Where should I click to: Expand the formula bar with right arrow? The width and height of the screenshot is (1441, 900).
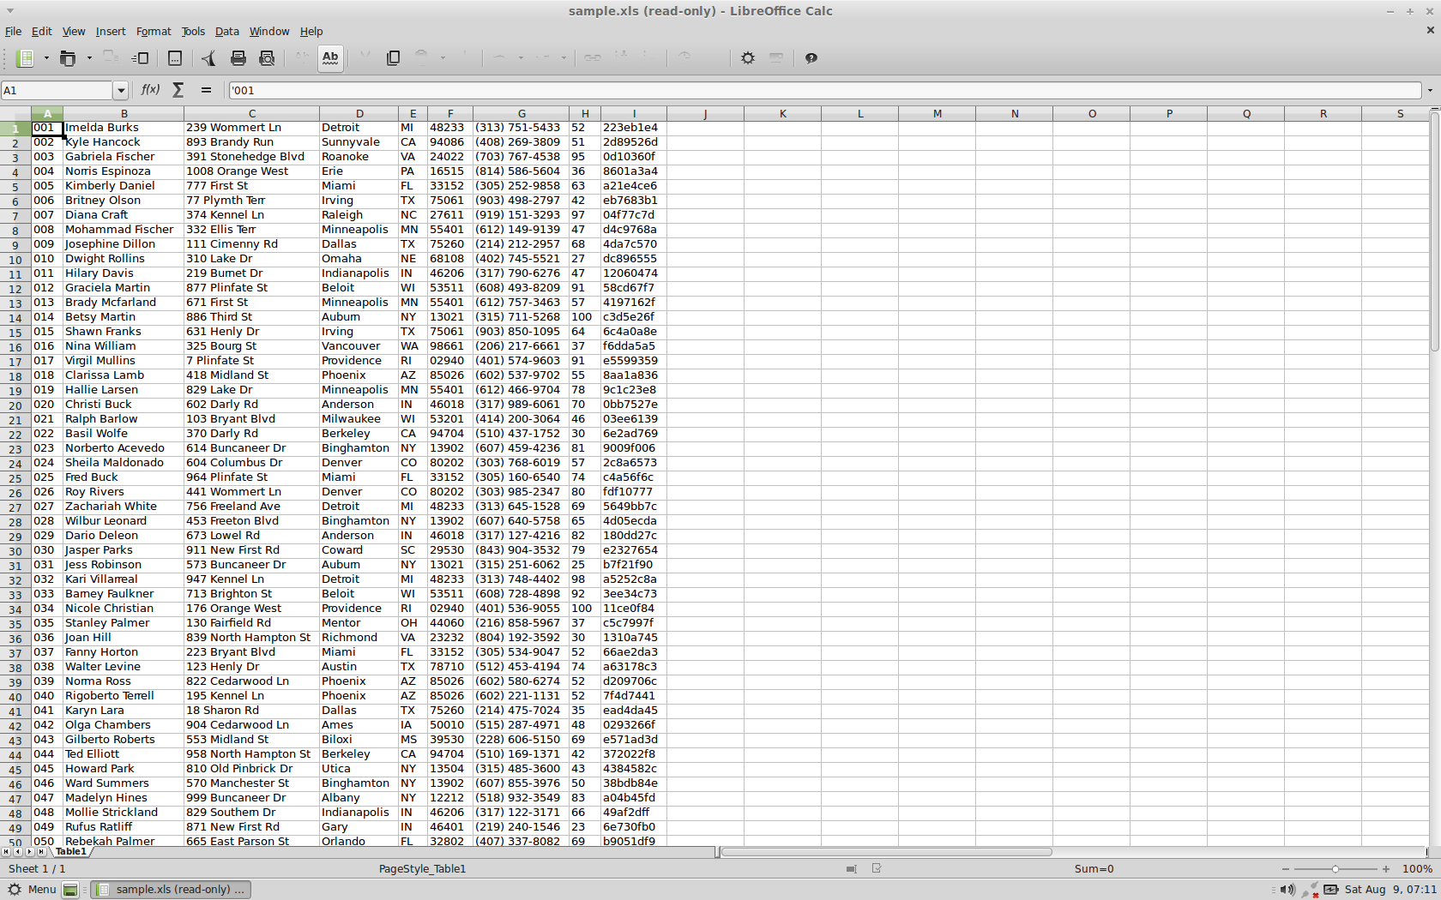pos(1429,91)
